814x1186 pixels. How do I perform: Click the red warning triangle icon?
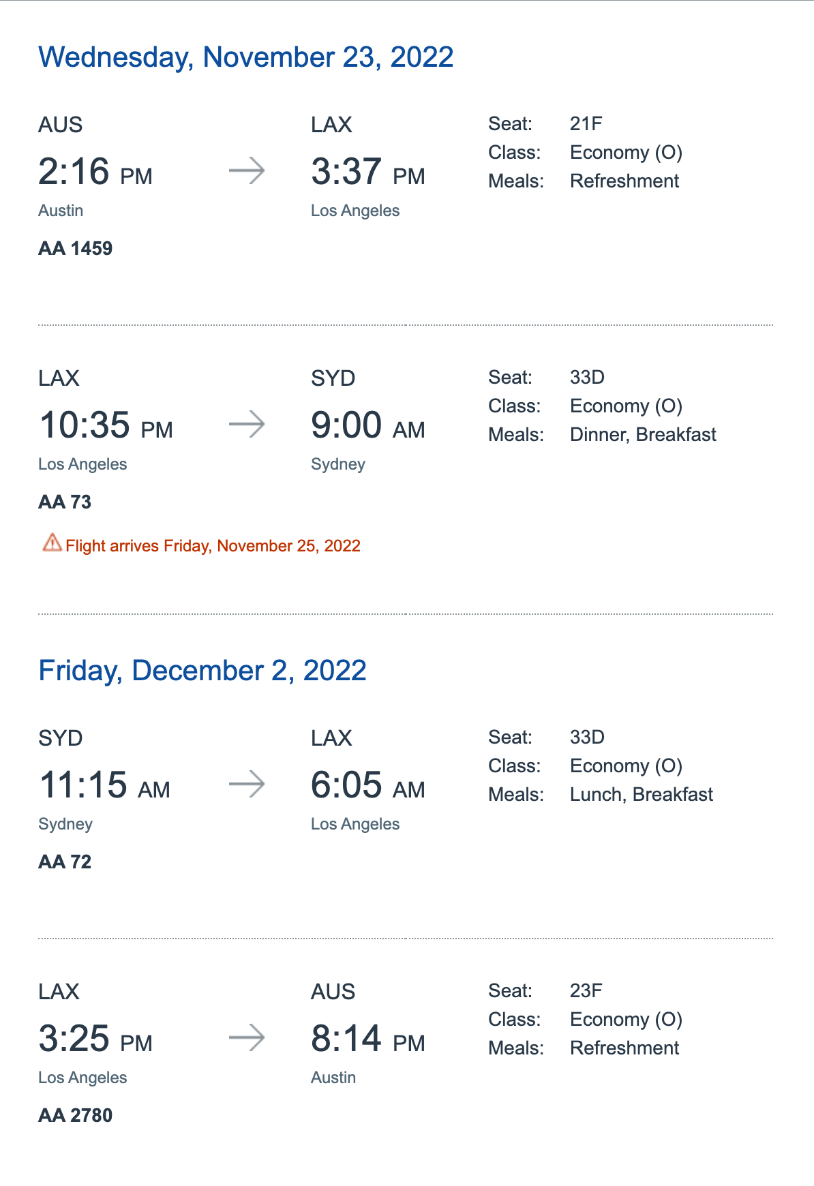tap(52, 543)
